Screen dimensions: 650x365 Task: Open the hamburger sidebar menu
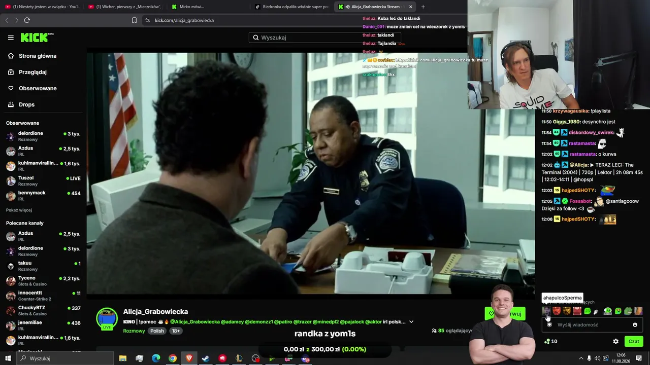pos(11,38)
